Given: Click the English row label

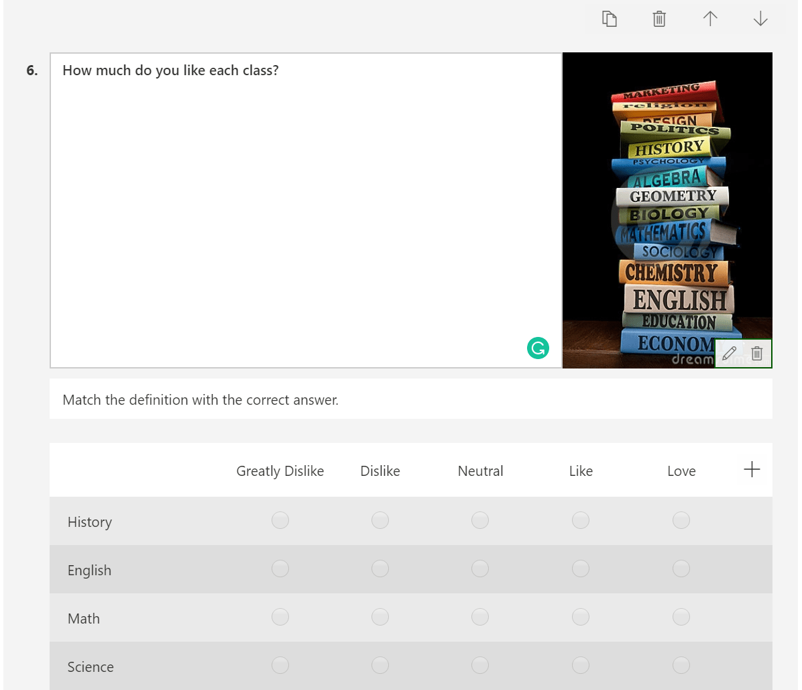Looking at the screenshot, I should point(89,571).
